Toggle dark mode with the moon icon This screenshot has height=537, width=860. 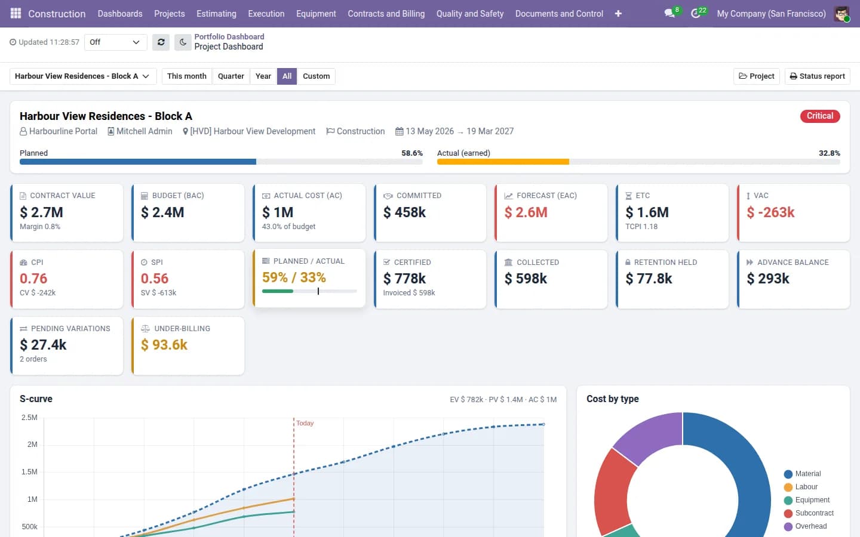point(183,42)
